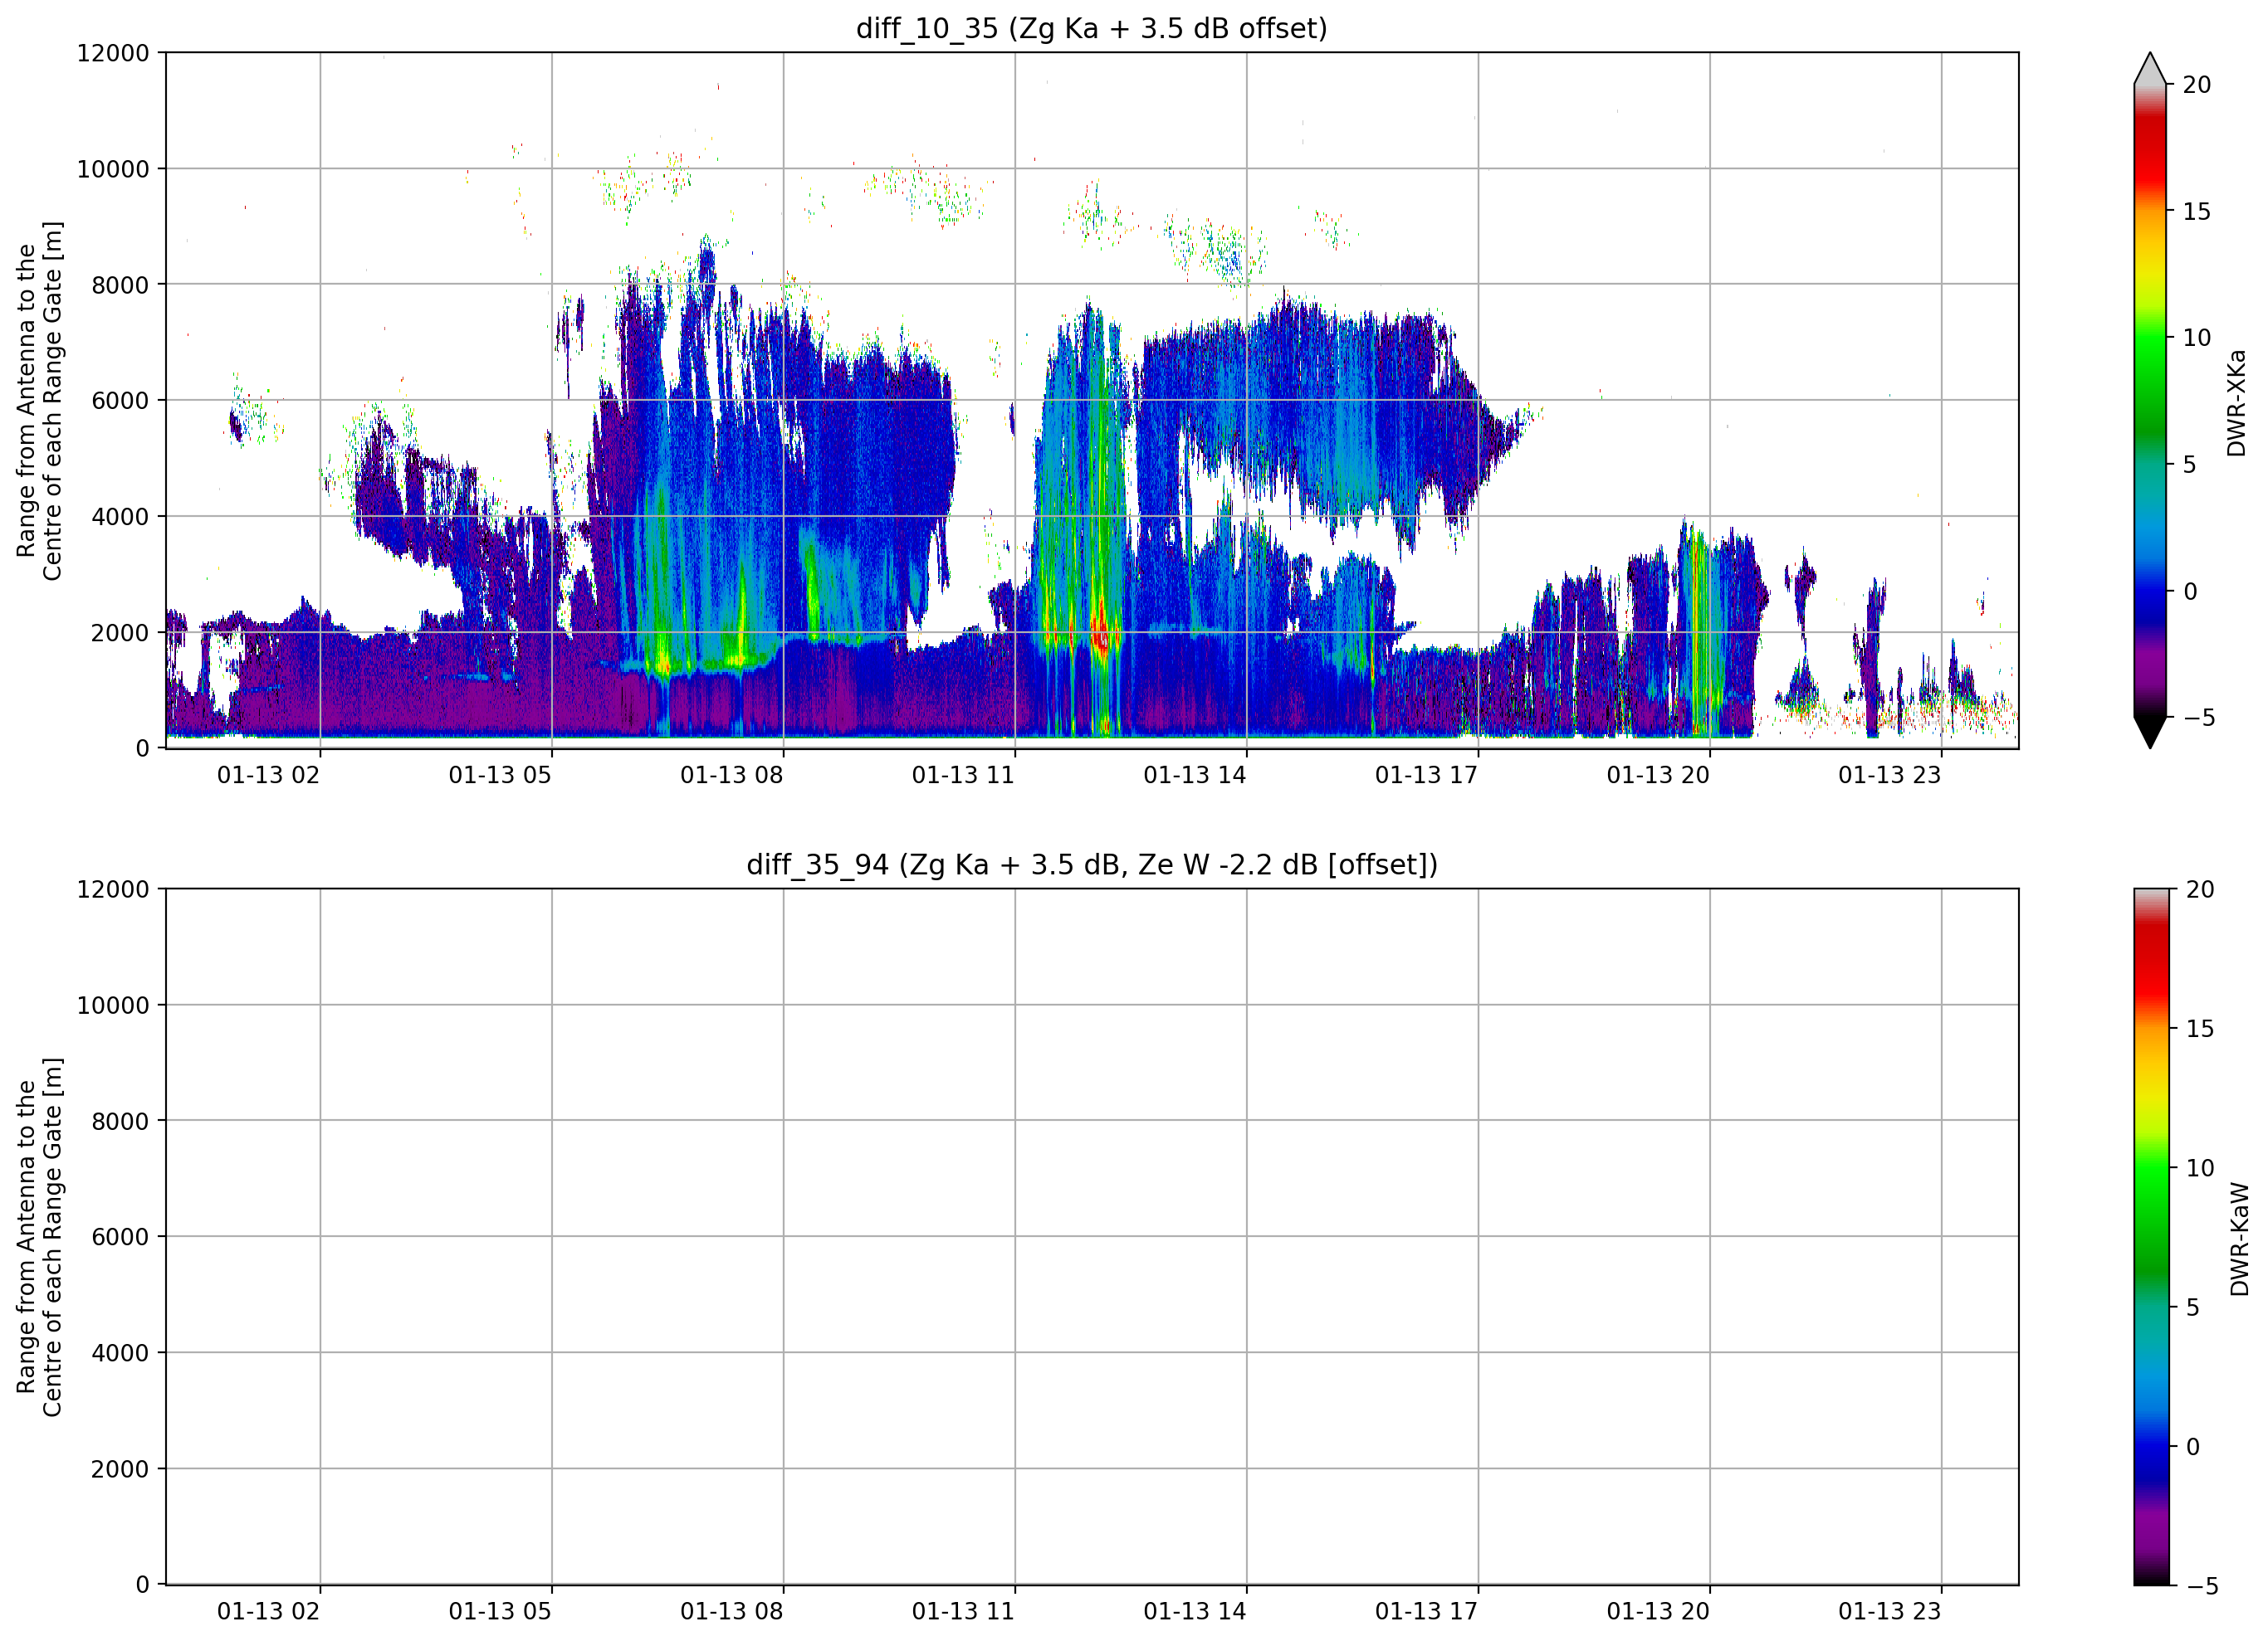2268x1641 pixels.
Task: Click the 01-13 23 tick label of top plot
Action: [1889, 776]
